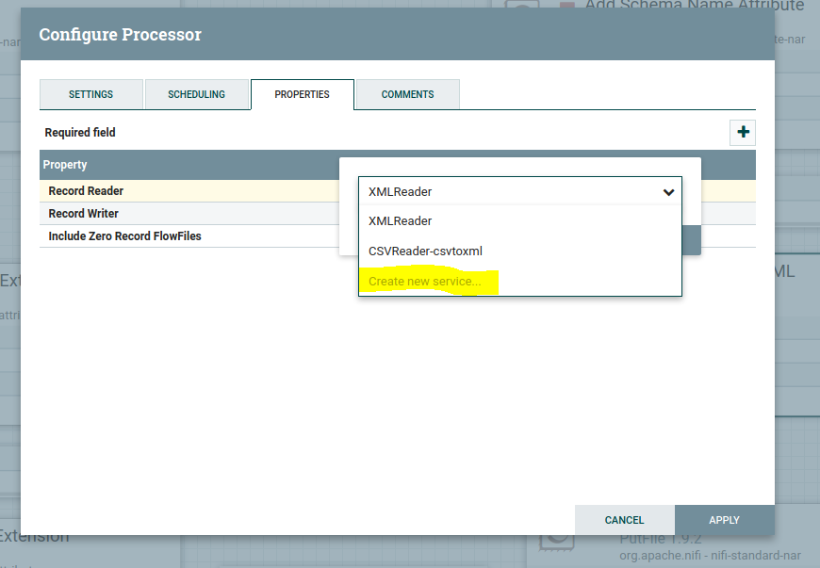Select Include Zero Record FlowFiles property
Viewport: 820px width, 568px height.
124,236
